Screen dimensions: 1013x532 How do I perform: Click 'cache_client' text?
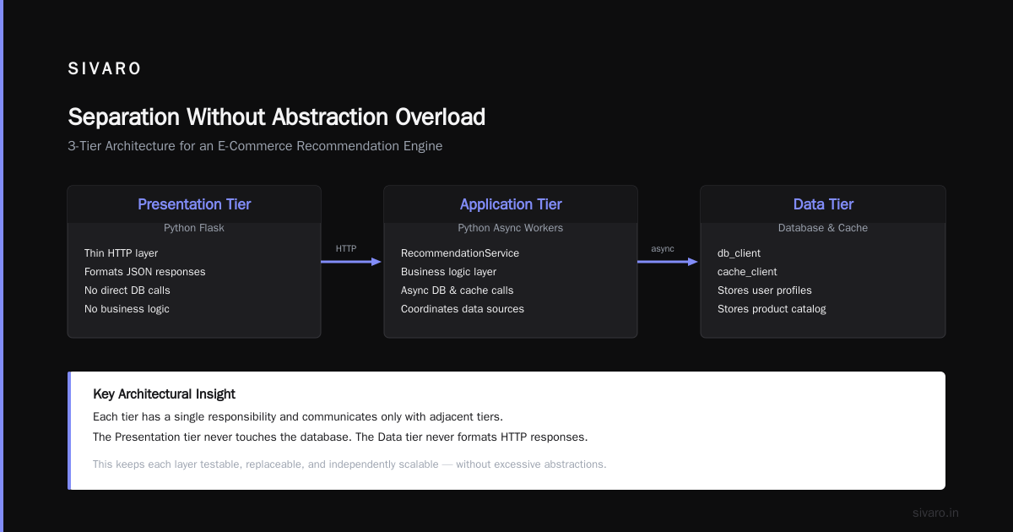747,272
